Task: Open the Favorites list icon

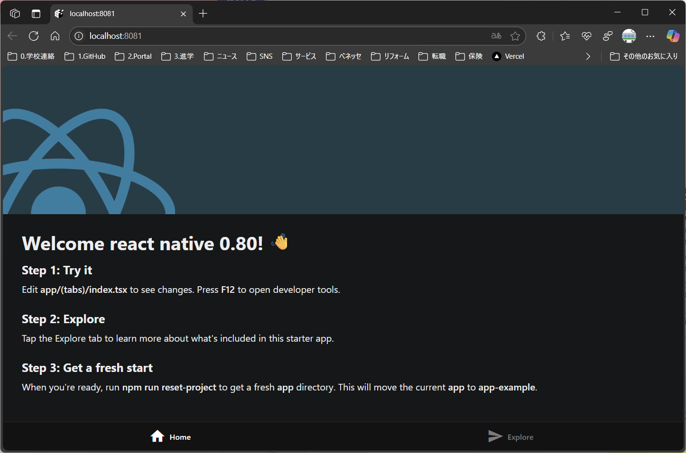Action: pyautogui.click(x=565, y=36)
